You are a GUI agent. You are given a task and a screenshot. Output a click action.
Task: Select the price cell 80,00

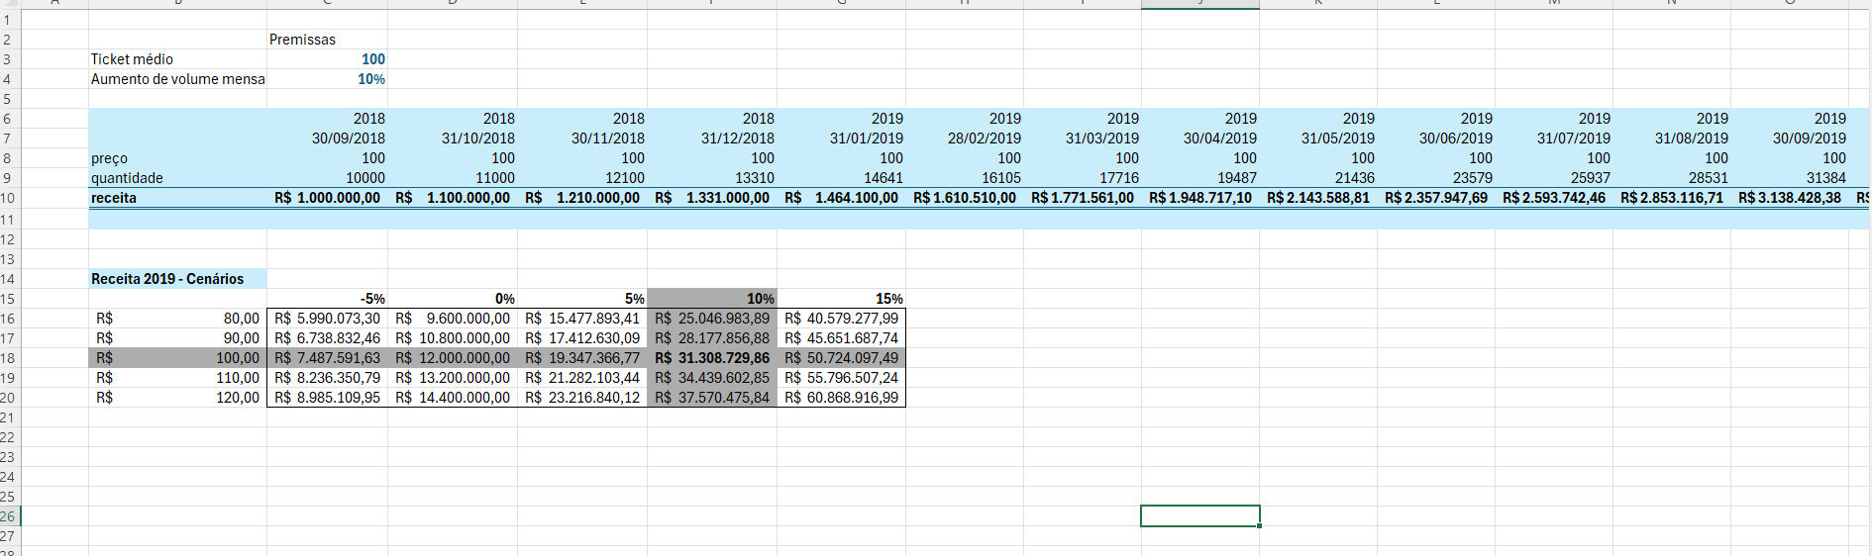click(x=178, y=319)
